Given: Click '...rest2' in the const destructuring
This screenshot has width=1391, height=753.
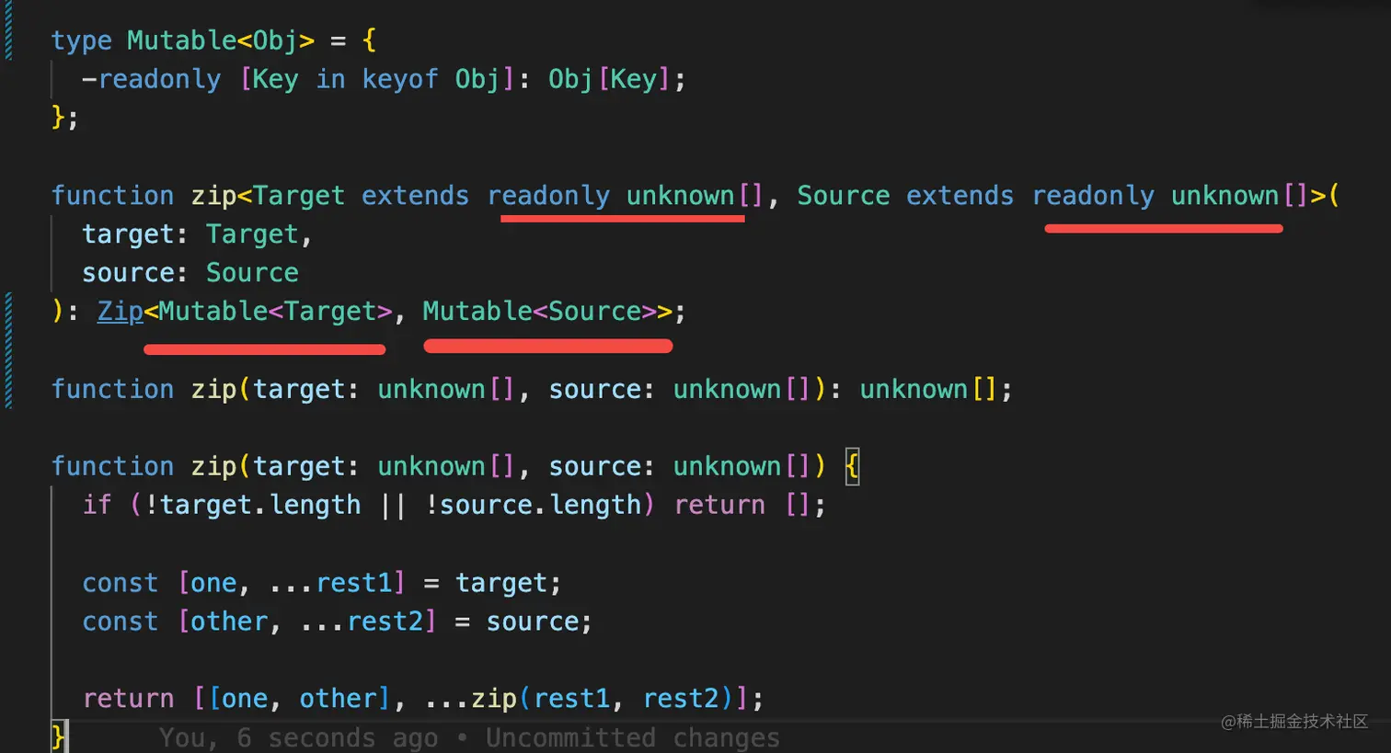Looking at the screenshot, I should coord(362,622).
